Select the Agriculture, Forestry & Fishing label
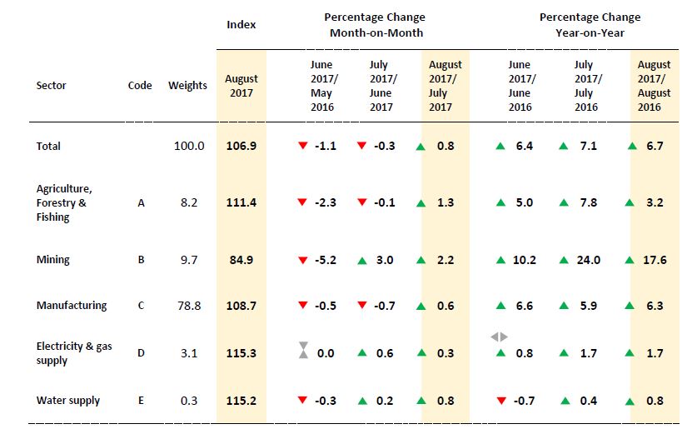 62,202
